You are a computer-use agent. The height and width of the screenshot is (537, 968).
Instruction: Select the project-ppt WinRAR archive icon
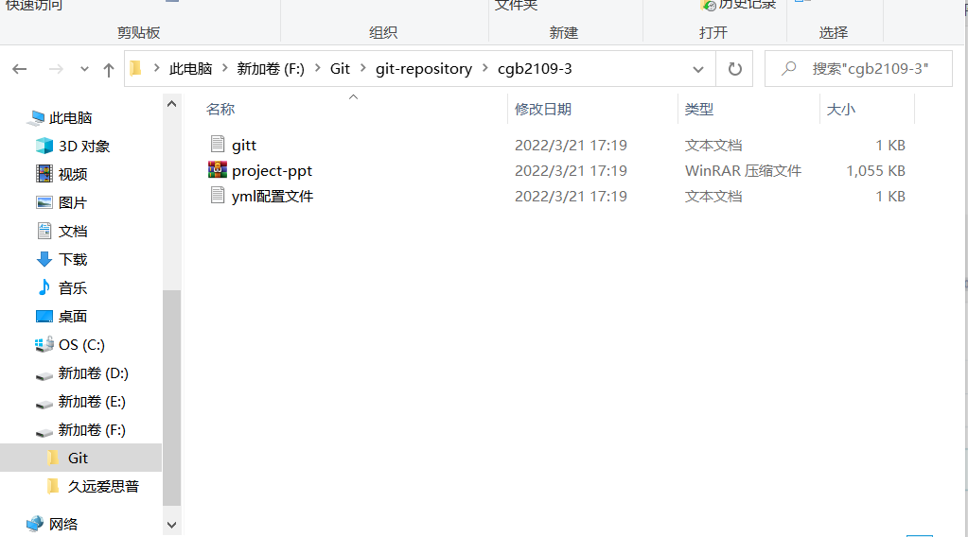coord(218,169)
